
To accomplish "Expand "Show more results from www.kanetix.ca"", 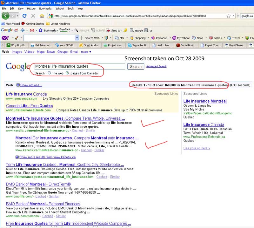I will coord(17,157).
